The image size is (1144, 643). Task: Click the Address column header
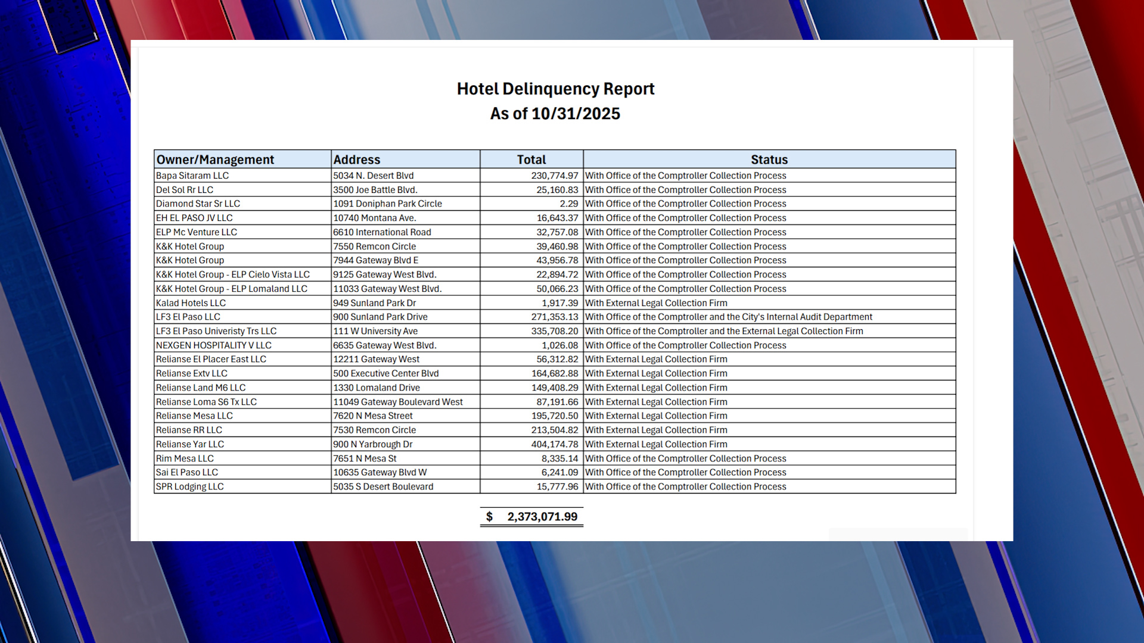[356, 160]
